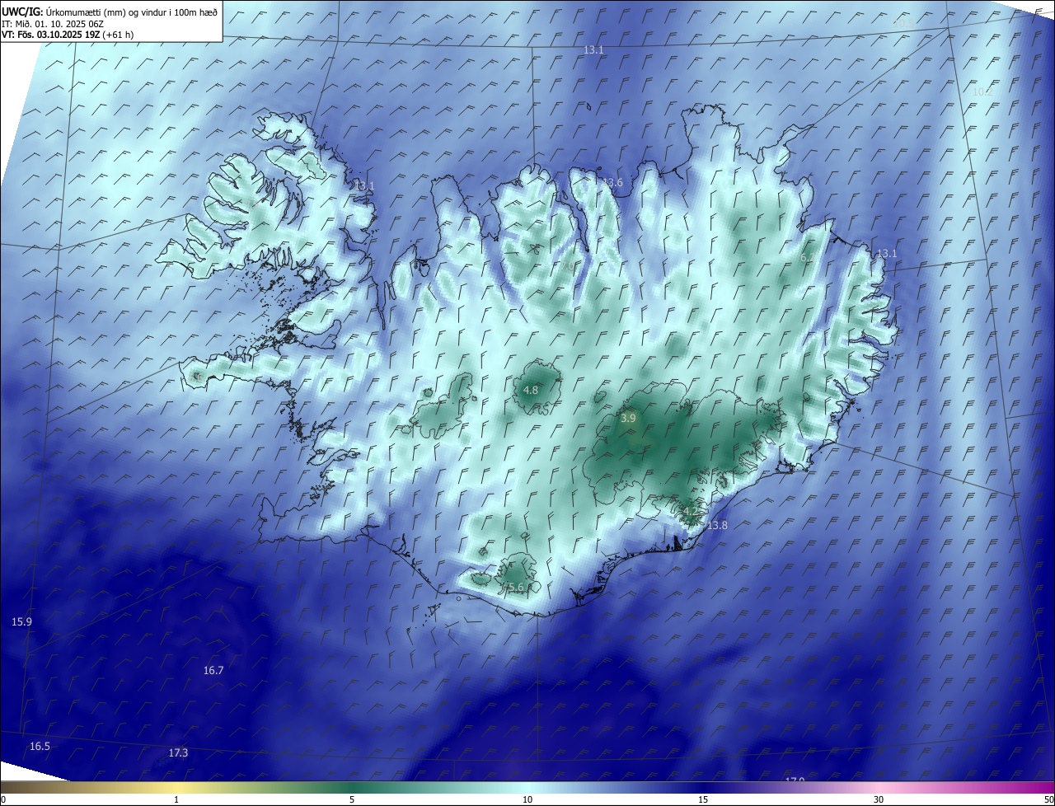Click the 13.8 value off southeast coast
1055x806 pixels.
(717, 525)
